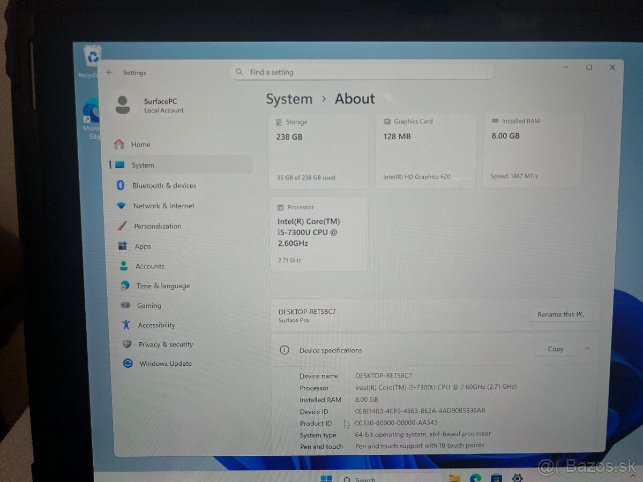Collapse the Device specifications section
The width and height of the screenshot is (643, 482).
587,349
